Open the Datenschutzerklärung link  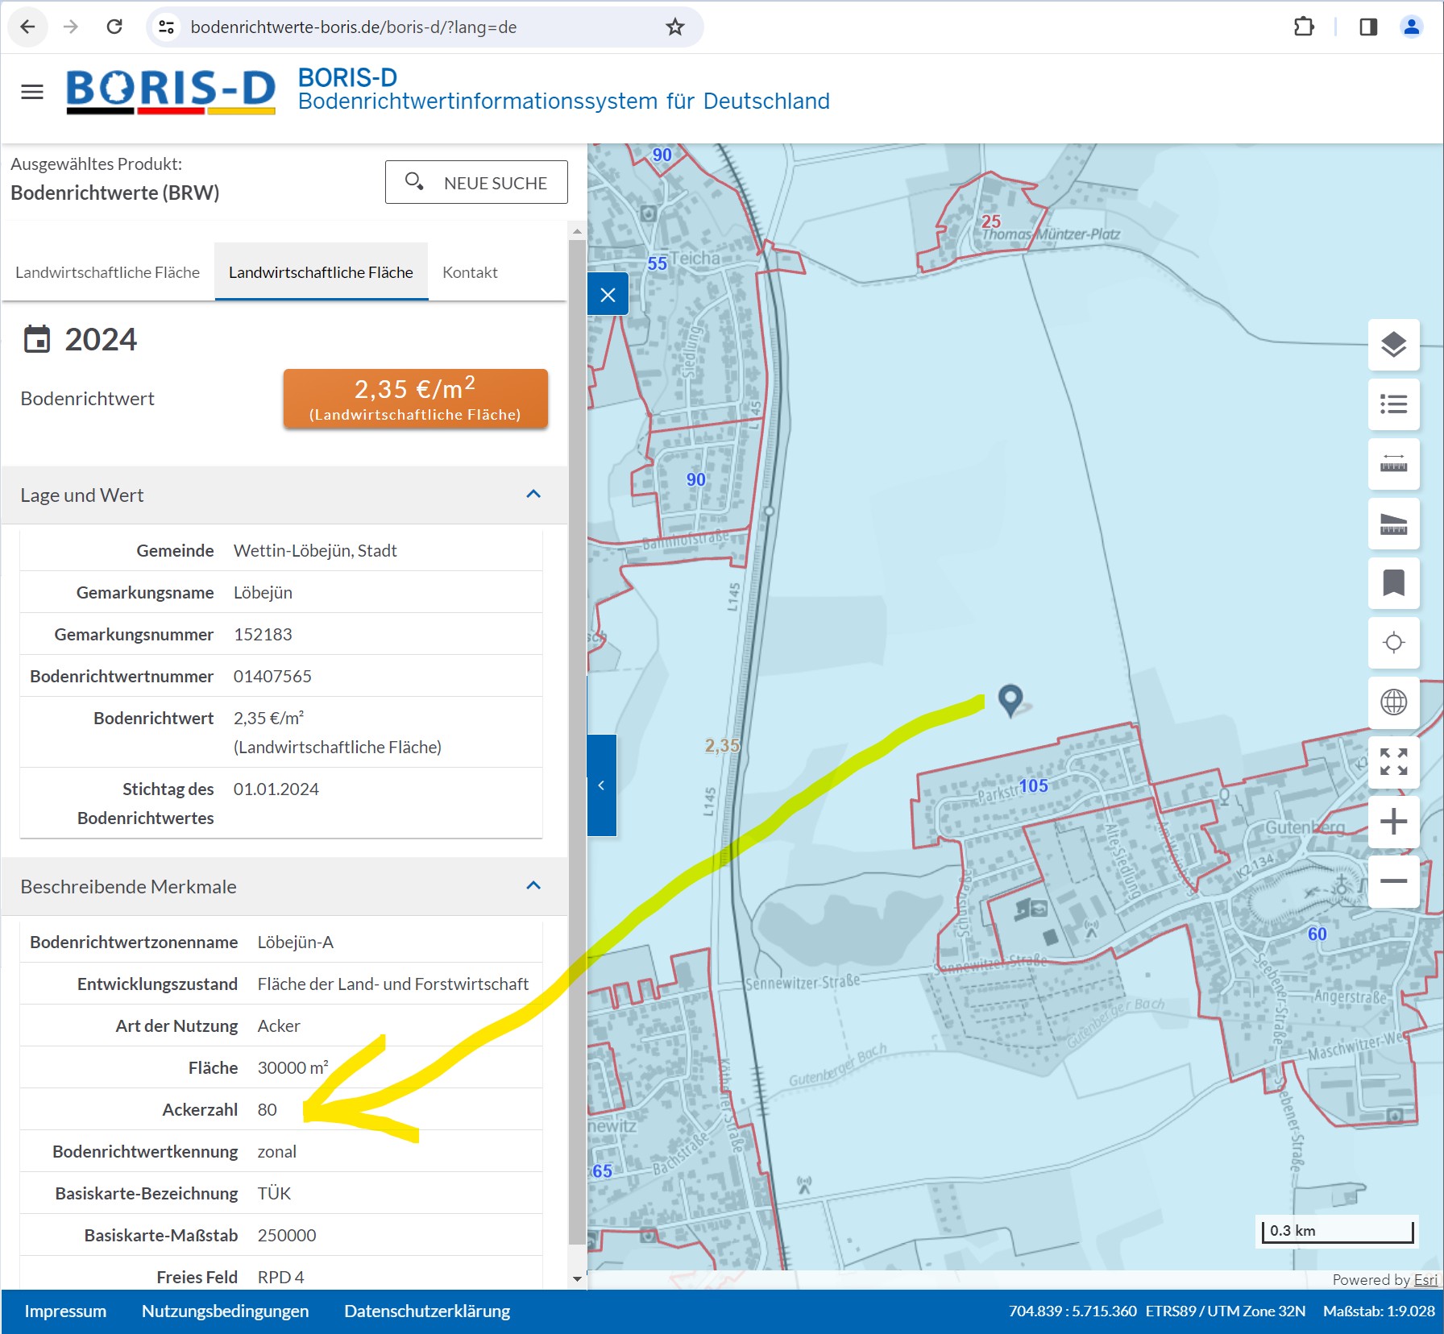tap(426, 1311)
